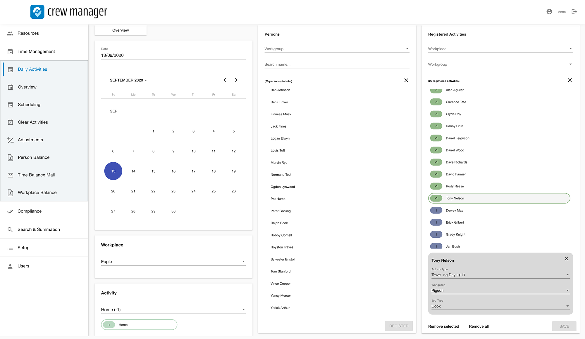Select the Tony Nelson registered activity

499,198
